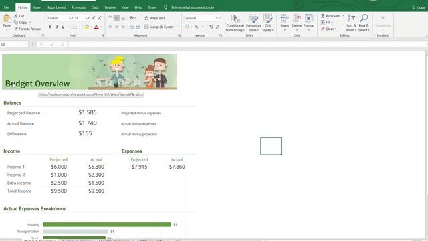Open the Fill Color bucket swatch
Image resolution: width=428 pixels, height=241 pixels.
[86, 27]
